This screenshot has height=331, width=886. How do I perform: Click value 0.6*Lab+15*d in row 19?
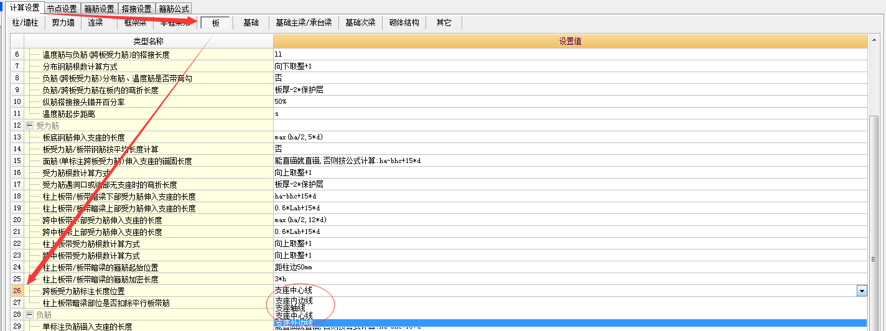pos(297,208)
